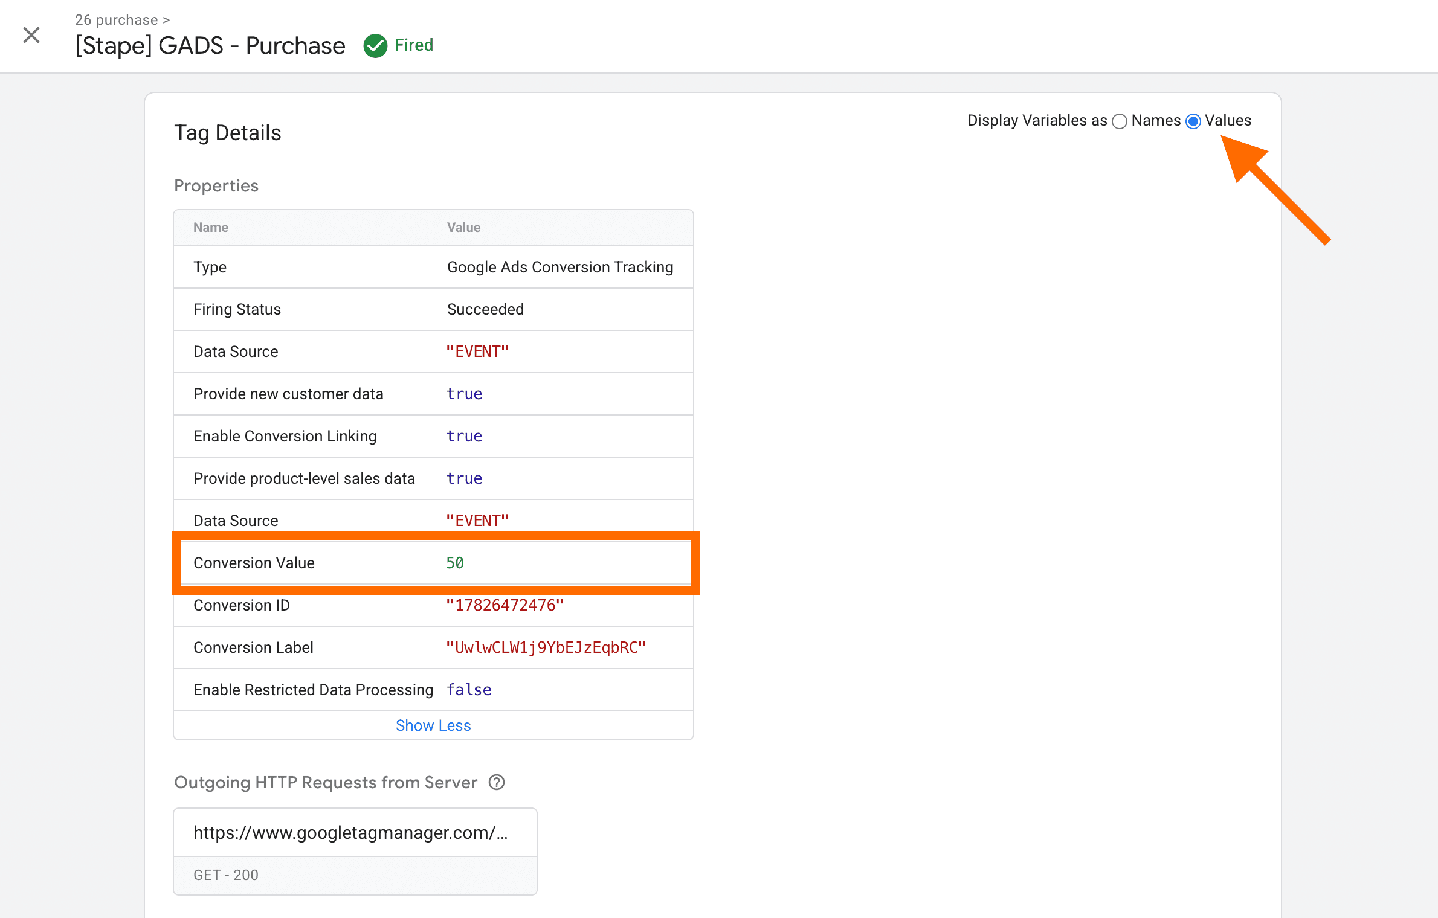Close the tag details panel with X
The height and width of the screenshot is (918, 1438).
pyautogui.click(x=31, y=35)
